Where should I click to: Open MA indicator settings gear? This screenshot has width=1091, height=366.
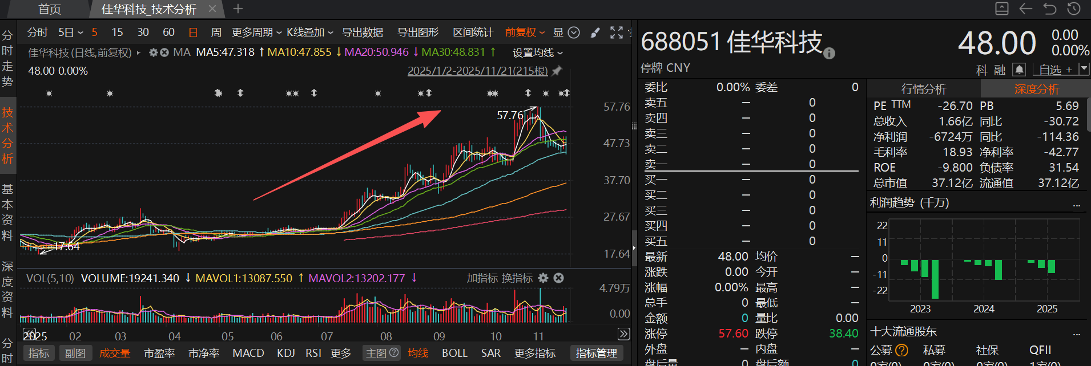[153, 52]
